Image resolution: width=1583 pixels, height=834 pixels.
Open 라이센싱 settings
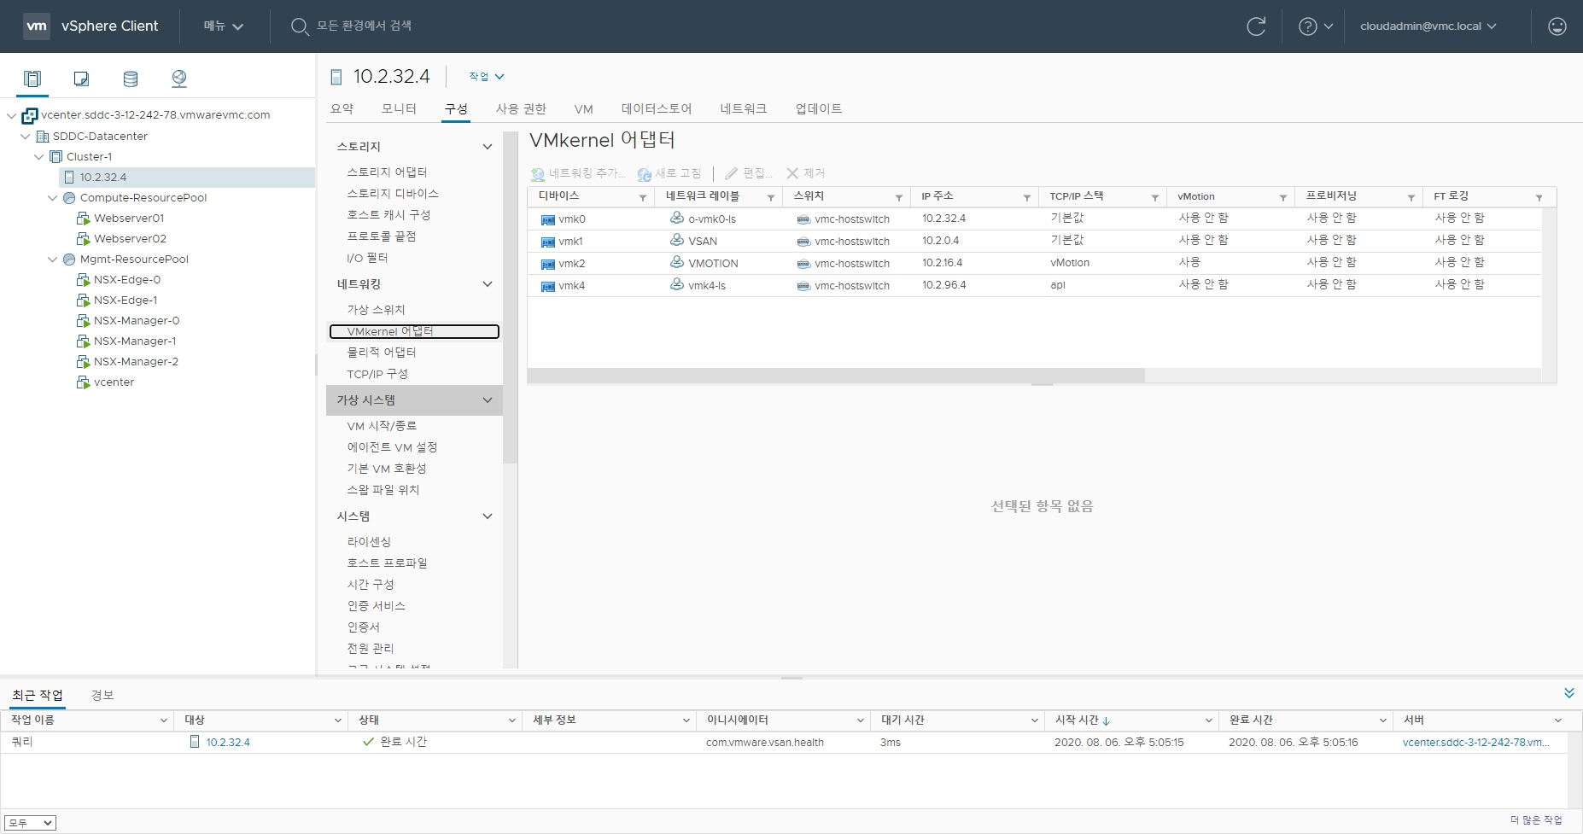[369, 542]
